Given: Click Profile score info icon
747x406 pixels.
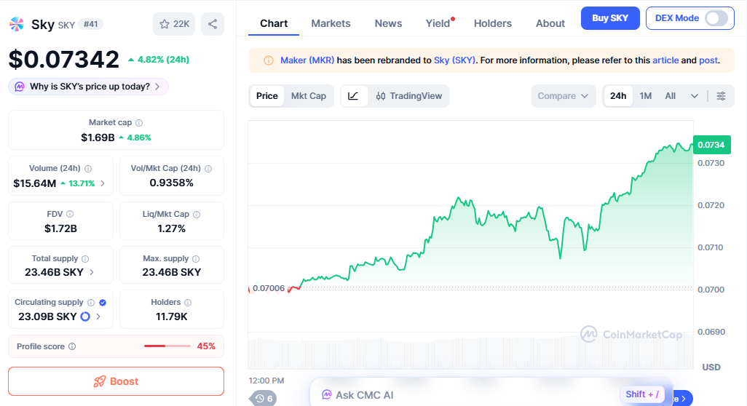Looking at the screenshot, I should (72, 346).
